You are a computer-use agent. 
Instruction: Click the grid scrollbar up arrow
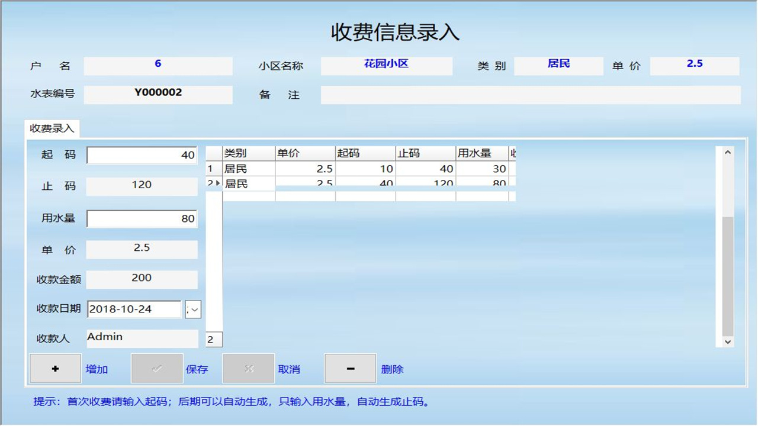[x=728, y=151]
